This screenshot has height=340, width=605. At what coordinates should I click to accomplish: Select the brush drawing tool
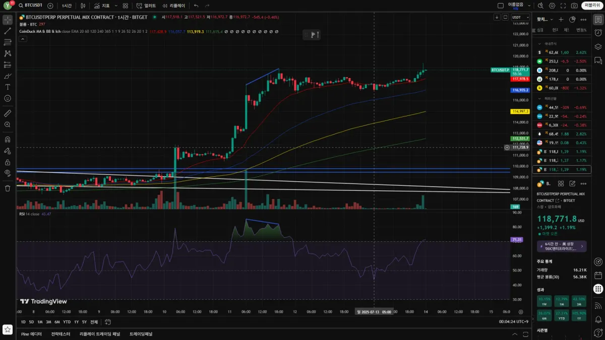click(8, 76)
